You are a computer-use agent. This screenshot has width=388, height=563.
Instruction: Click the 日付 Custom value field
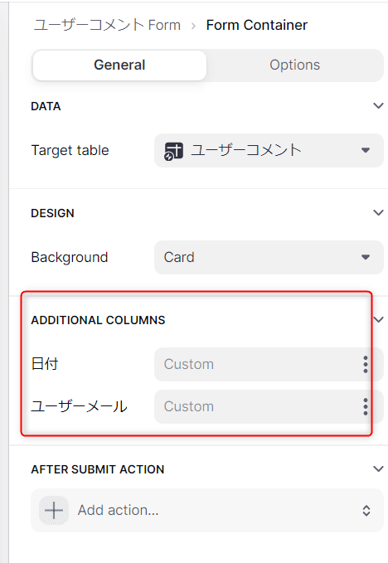click(269, 365)
